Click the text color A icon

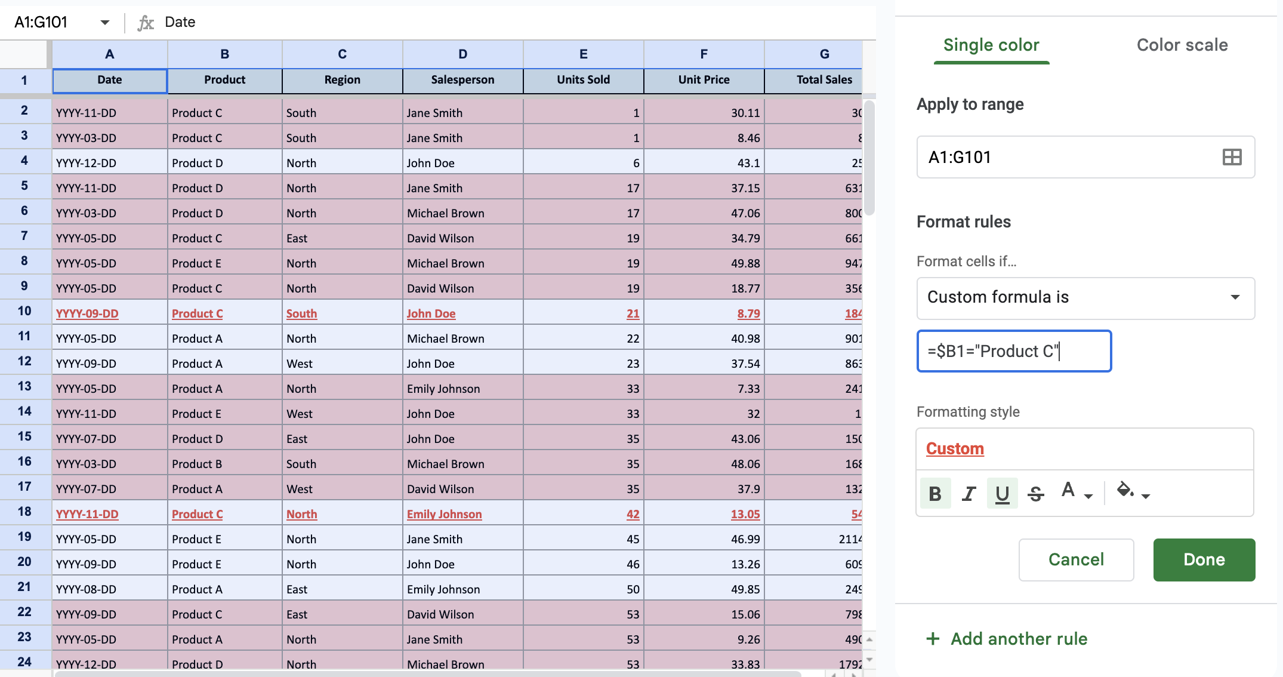coord(1068,491)
